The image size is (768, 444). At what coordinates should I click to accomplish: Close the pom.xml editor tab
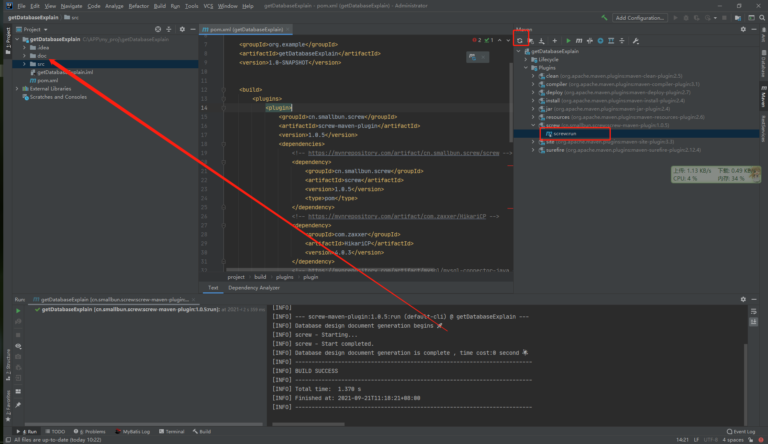click(288, 29)
